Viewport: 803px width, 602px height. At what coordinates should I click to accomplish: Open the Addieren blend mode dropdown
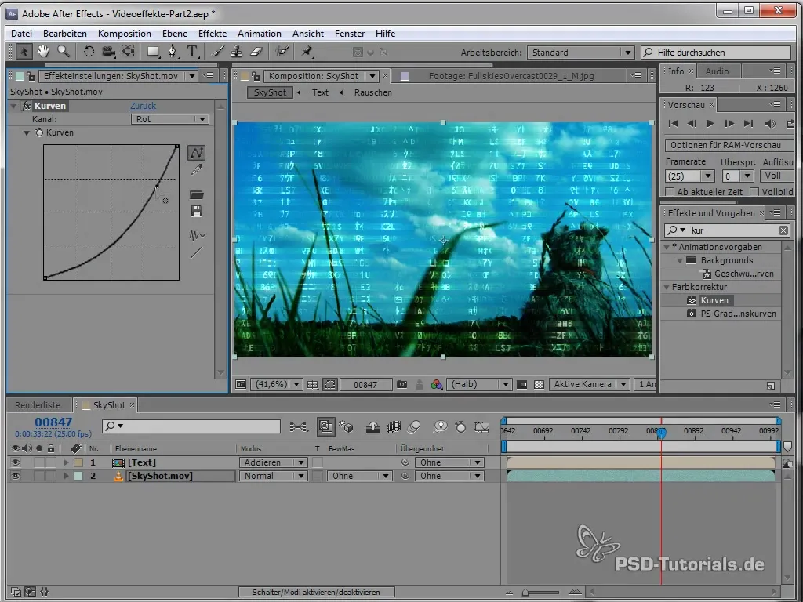coord(273,462)
